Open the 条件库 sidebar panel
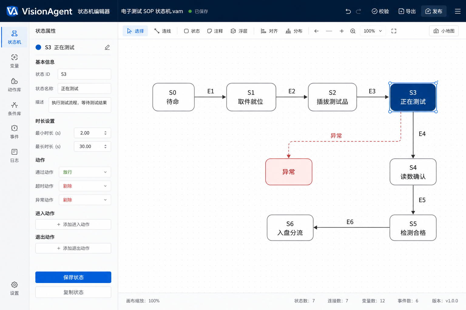The width and height of the screenshot is (466, 310). tap(14, 109)
